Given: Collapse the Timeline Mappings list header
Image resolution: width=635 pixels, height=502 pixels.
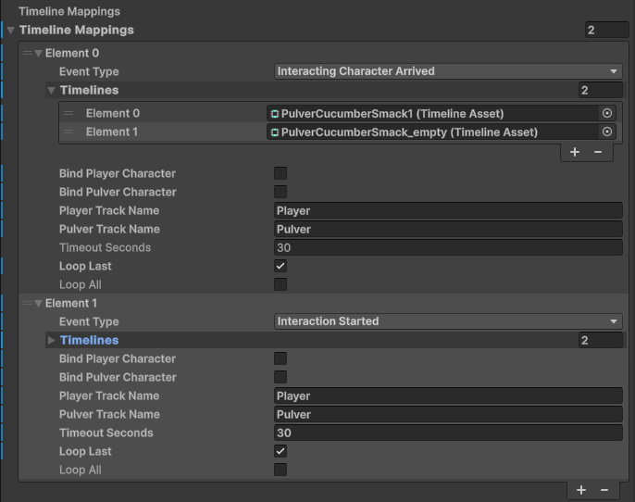Looking at the screenshot, I should (x=11, y=30).
